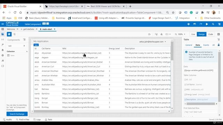Switch to the Best JSON Viewer browser tab

pyautogui.click(x=106, y=6)
